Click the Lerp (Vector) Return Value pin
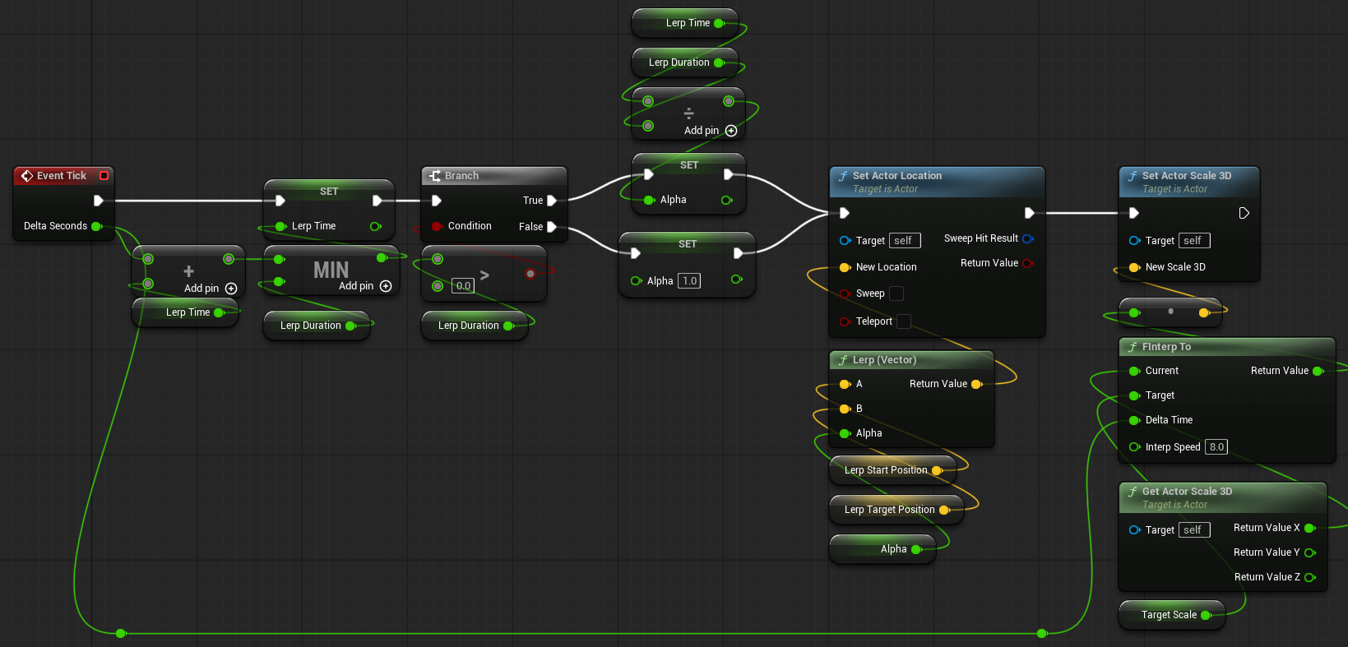Image resolution: width=1348 pixels, height=647 pixels. coord(976,384)
